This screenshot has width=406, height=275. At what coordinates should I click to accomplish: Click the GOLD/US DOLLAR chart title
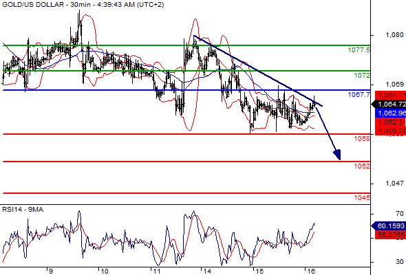[33, 5]
